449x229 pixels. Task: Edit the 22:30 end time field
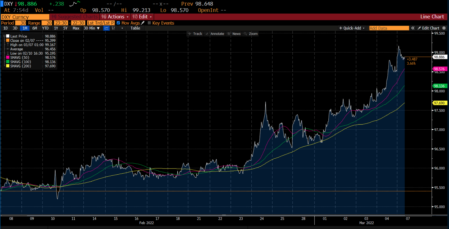(78, 23)
